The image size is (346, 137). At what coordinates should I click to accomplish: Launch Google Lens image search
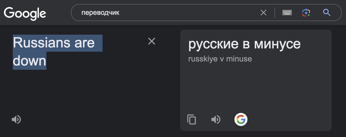coord(306,13)
